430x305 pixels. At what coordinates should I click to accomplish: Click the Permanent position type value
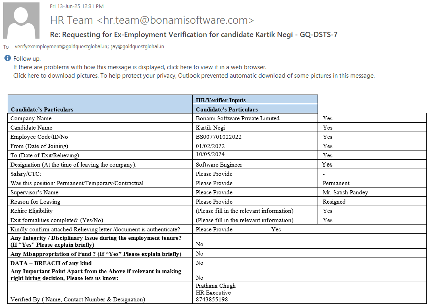click(x=336, y=183)
